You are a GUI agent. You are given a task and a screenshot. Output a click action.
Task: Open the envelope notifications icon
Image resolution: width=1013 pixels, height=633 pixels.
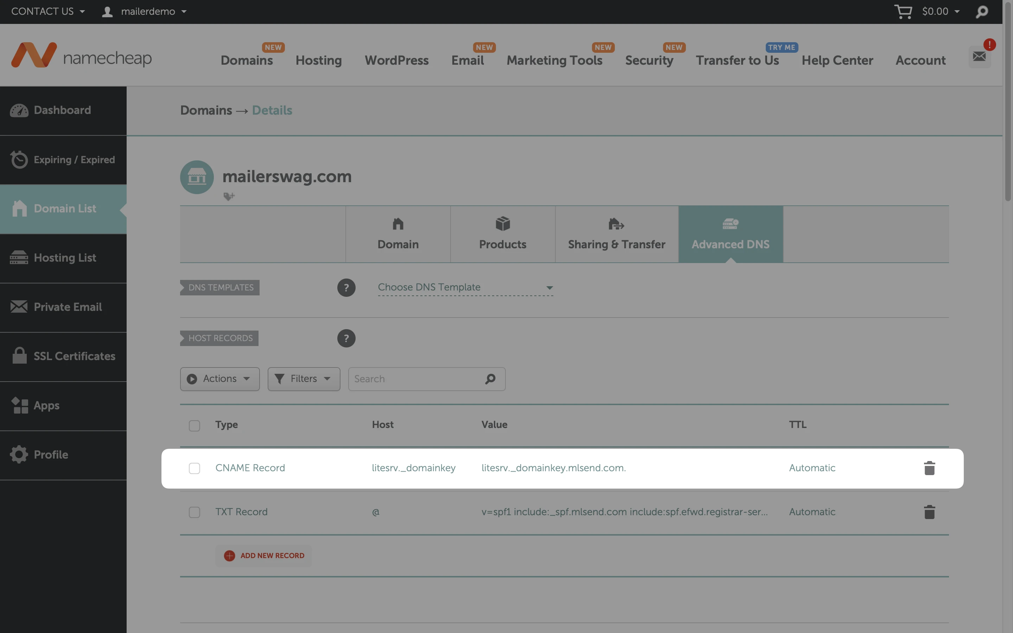(979, 56)
